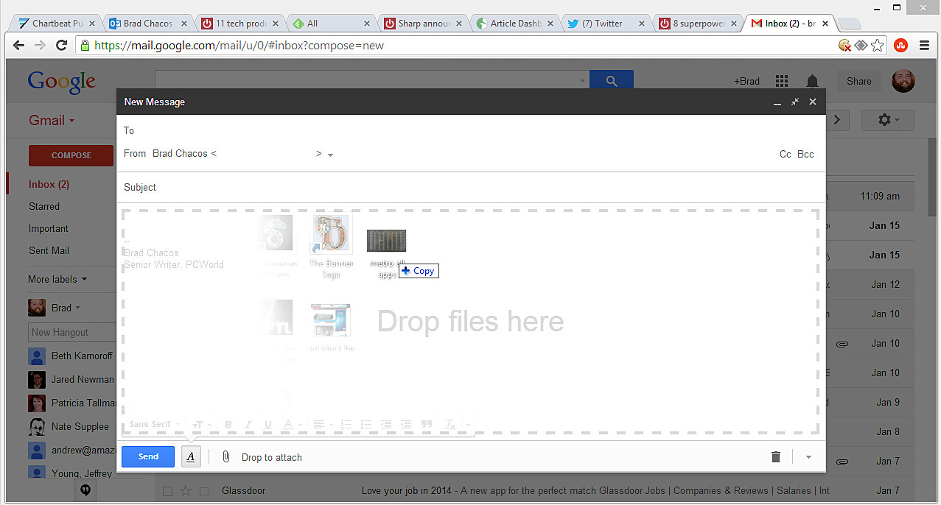Open more options arrow in compose footer
This screenshot has width=941, height=505.
(x=808, y=457)
